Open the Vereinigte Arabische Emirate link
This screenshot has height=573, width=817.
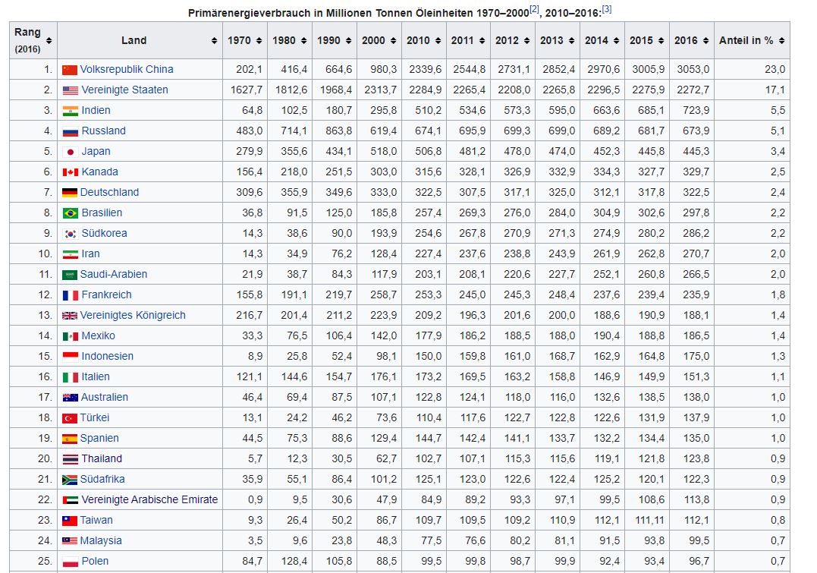coord(150,499)
